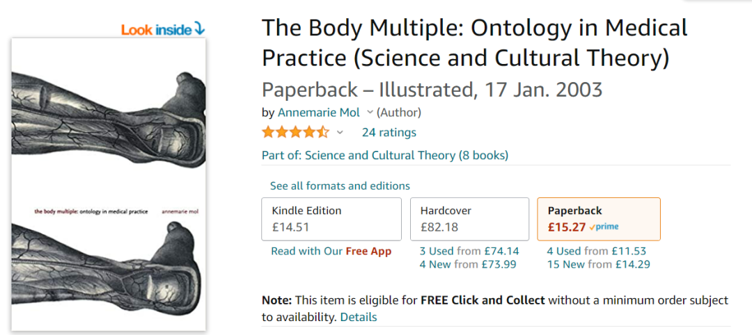Image resolution: width=752 pixels, height=335 pixels.
Task: Open Click and Collect Details link
Action: [x=358, y=317]
